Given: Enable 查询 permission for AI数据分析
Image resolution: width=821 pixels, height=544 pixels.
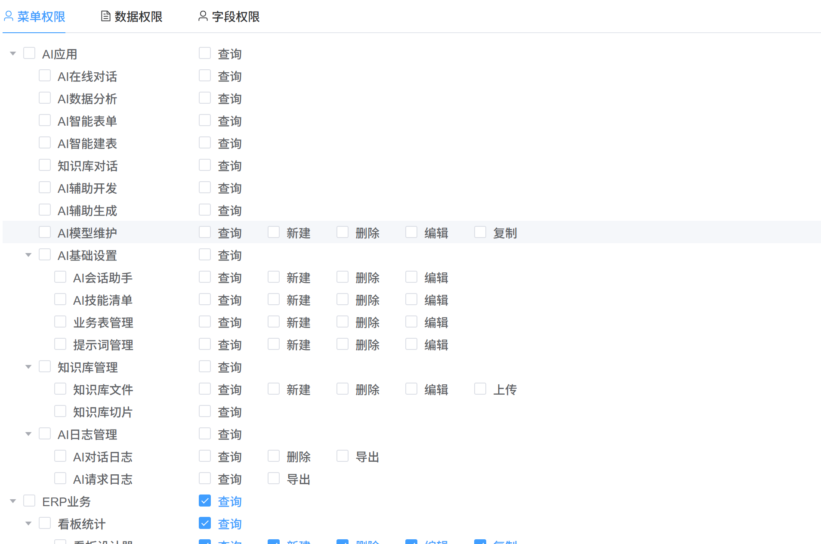Looking at the screenshot, I should pos(205,98).
